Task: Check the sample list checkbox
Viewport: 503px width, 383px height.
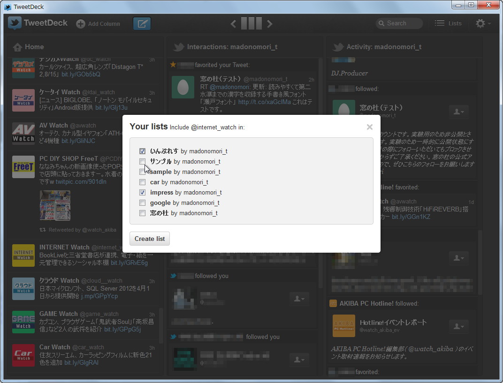Action: click(x=143, y=172)
